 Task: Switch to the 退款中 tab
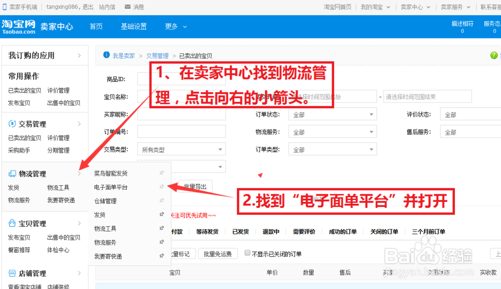coord(271,231)
